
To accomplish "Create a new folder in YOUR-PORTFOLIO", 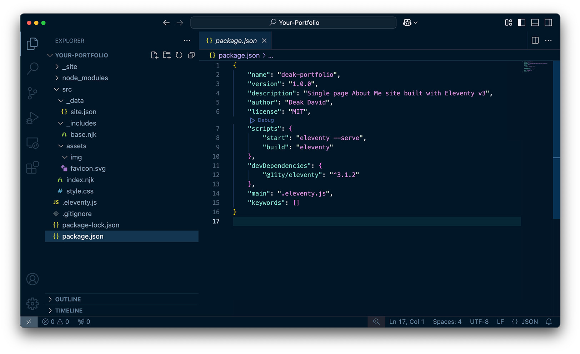I will (167, 55).
